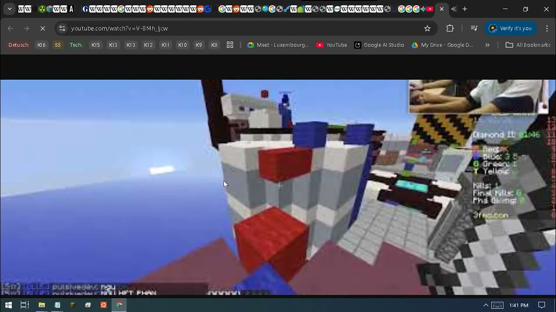Open the Detusch saved tab group
Screen dimensions: 556x312
[18, 45]
